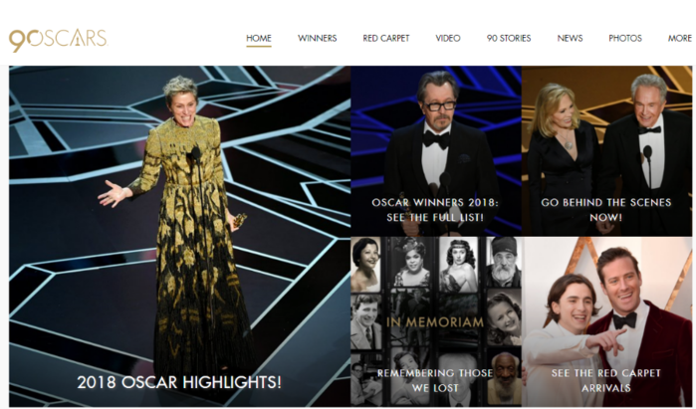The width and height of the screenshot is (696, 409).
Task: Open the 2018 Oscar Highlights tile
Action: pos(180,236)
